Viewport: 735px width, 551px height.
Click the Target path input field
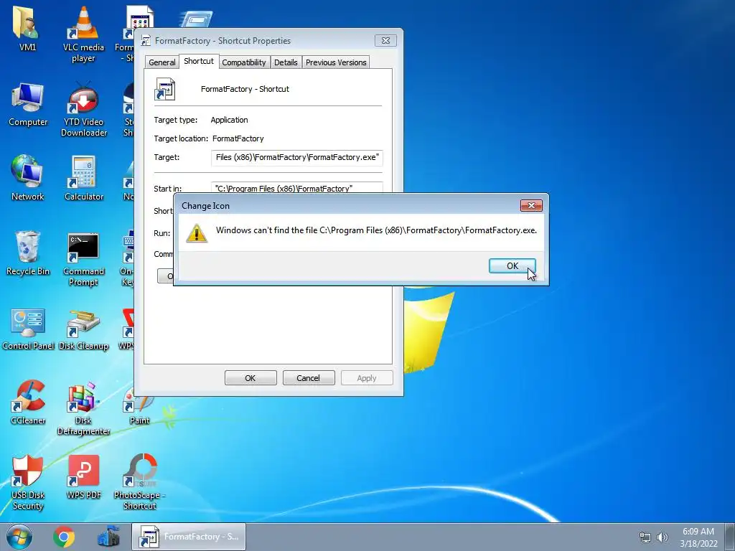pyautogui.click(x=296, y=157)
